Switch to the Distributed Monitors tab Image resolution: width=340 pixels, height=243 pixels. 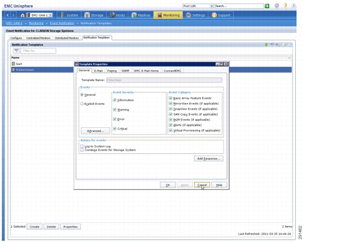(x=67, y=38)
